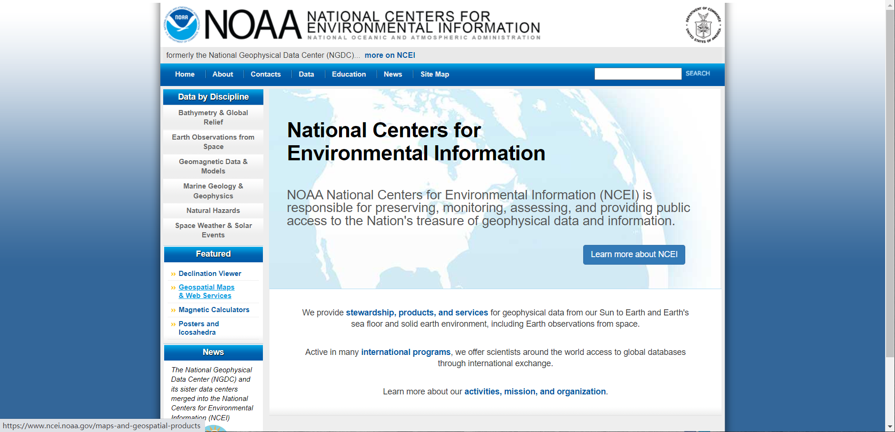Open Marine Geology & Geophysics
This screenshot has height=432, width=895.
click(213, 191)
